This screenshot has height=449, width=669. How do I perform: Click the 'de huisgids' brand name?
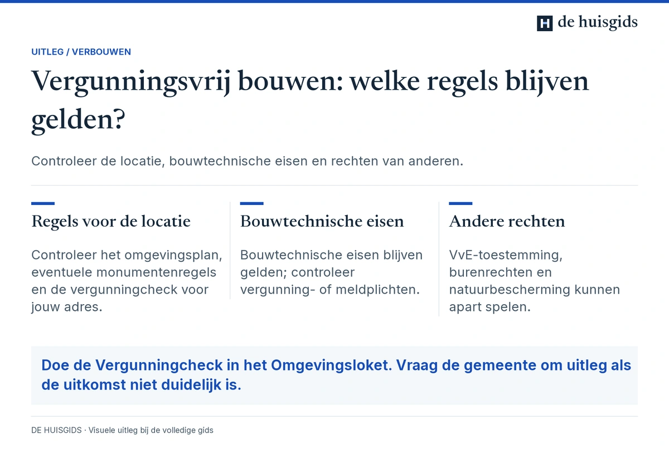pos(598,22)
